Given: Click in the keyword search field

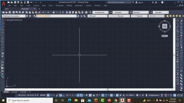Looking at the screenshot, I should point(119,2).
